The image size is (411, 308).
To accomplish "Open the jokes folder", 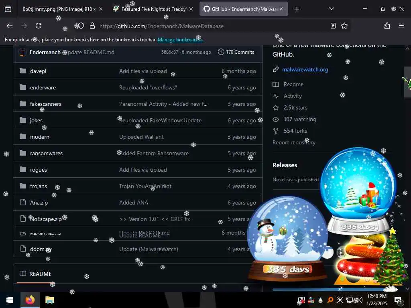I will [36, 120].
